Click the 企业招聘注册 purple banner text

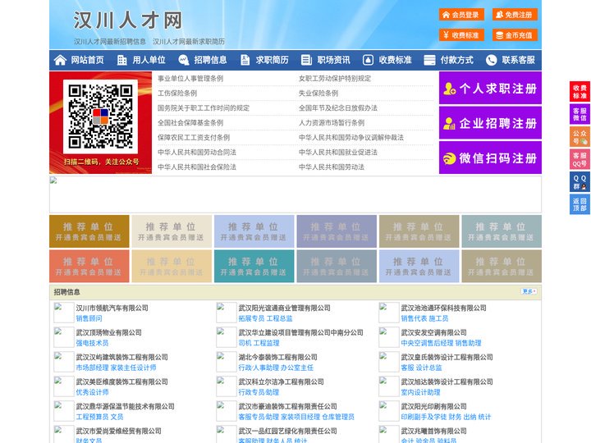[x=498, y=123]
